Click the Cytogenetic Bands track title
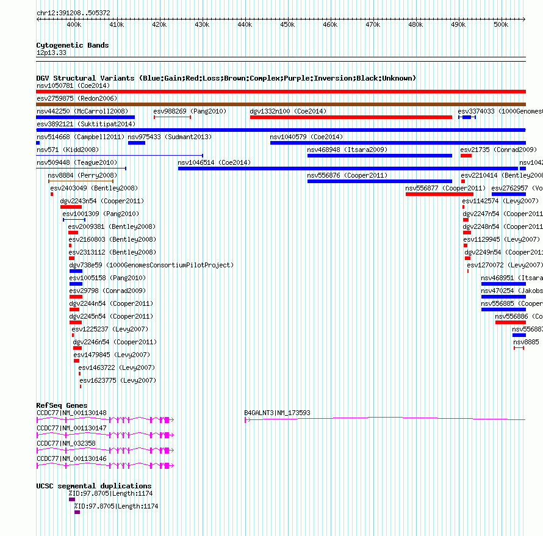This screenshot has width=543, height=536. (x=73, y=45)
